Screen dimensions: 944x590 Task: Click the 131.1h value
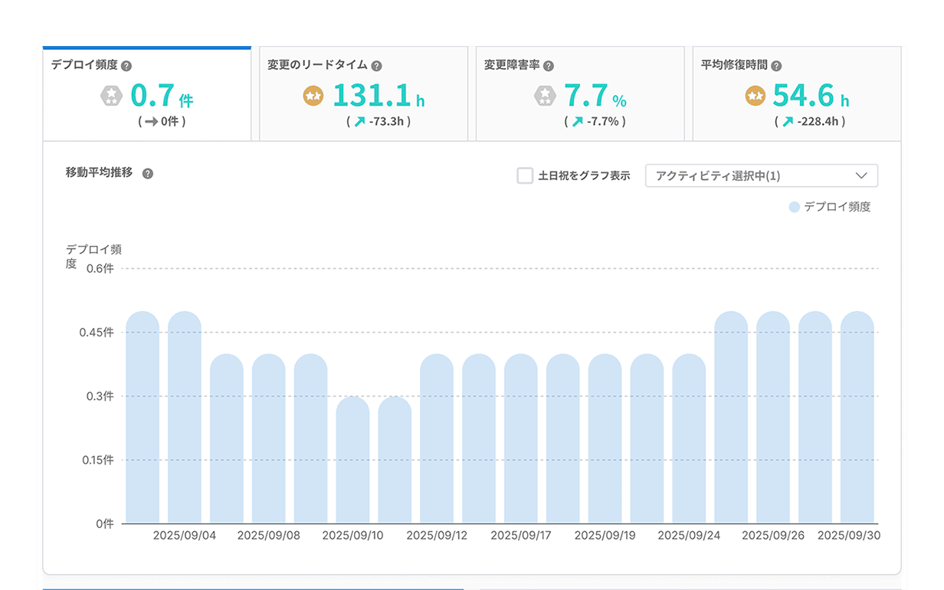[379, 96]
